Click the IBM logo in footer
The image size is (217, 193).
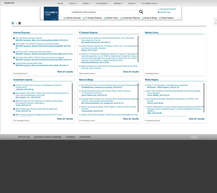point(194,137)
